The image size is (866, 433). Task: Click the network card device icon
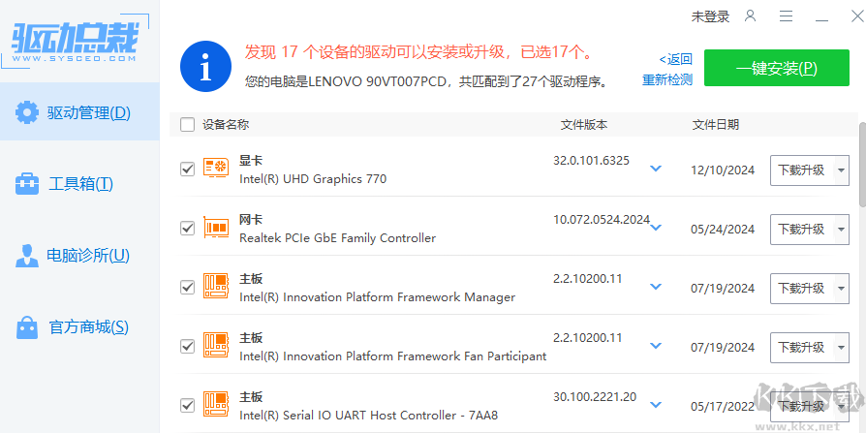click(216, 229)
